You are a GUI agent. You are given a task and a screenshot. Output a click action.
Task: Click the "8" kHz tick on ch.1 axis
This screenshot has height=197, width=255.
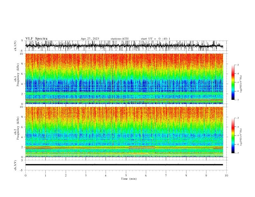(22, 64)
